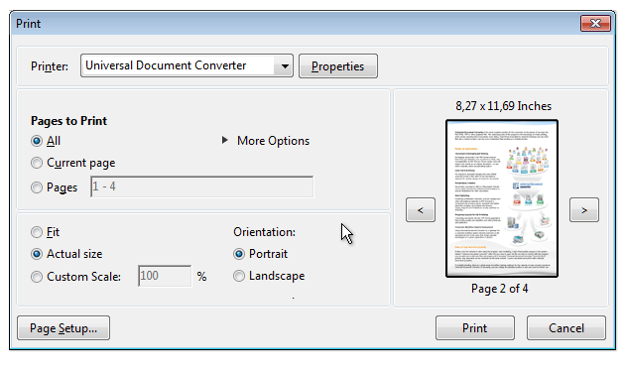The width and height of the screenshot is (624, 371).
Task: Click the 'Orientation:' label
Action: (264, 232)
